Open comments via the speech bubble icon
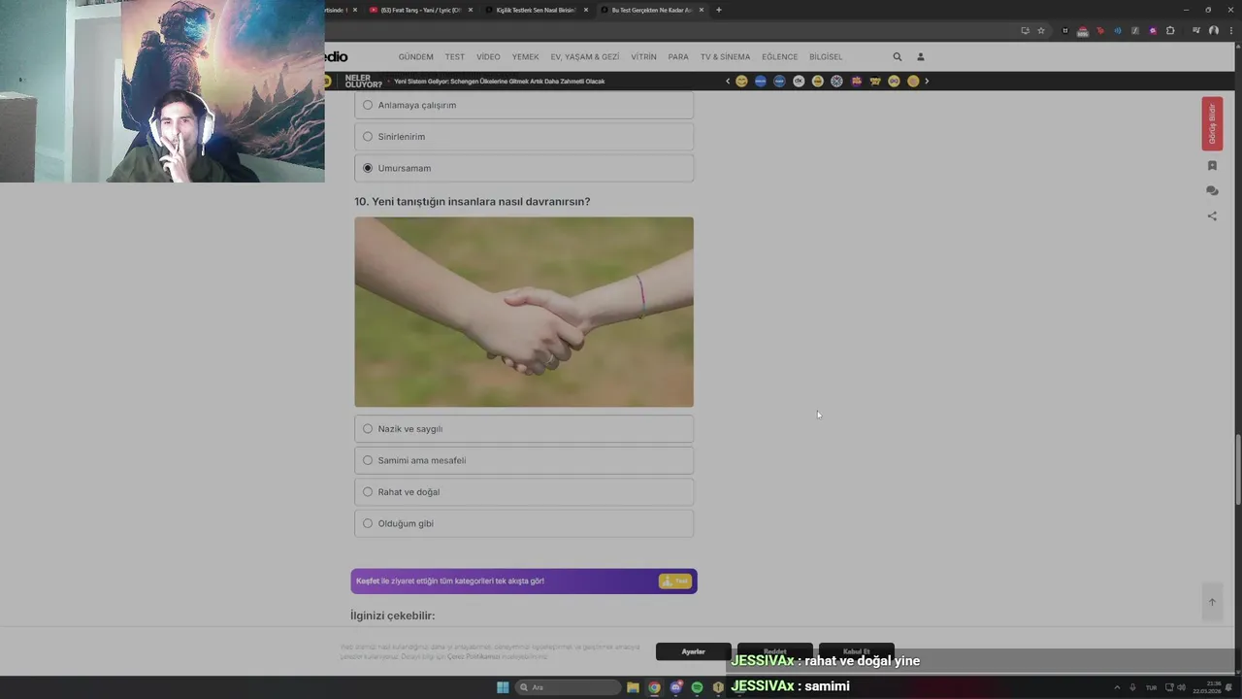1242x699 pixels. (1212, 191)
